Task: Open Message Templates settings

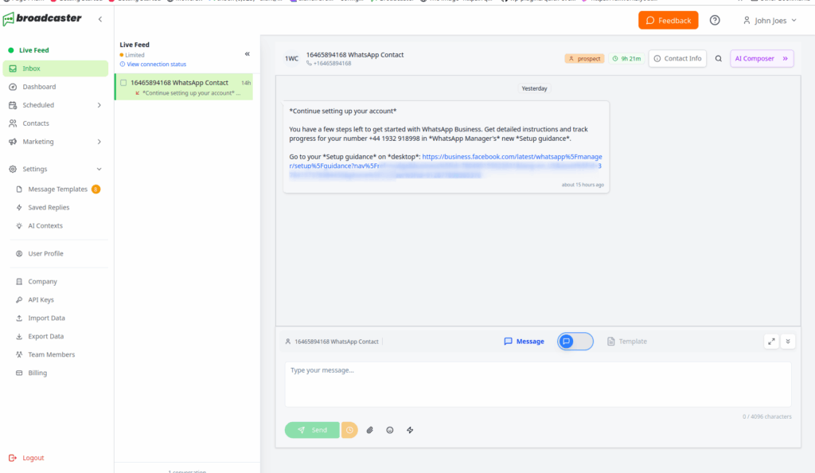Action: (57, 190)
